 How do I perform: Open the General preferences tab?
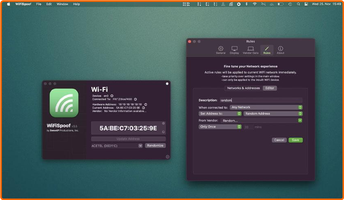(220, 50)
